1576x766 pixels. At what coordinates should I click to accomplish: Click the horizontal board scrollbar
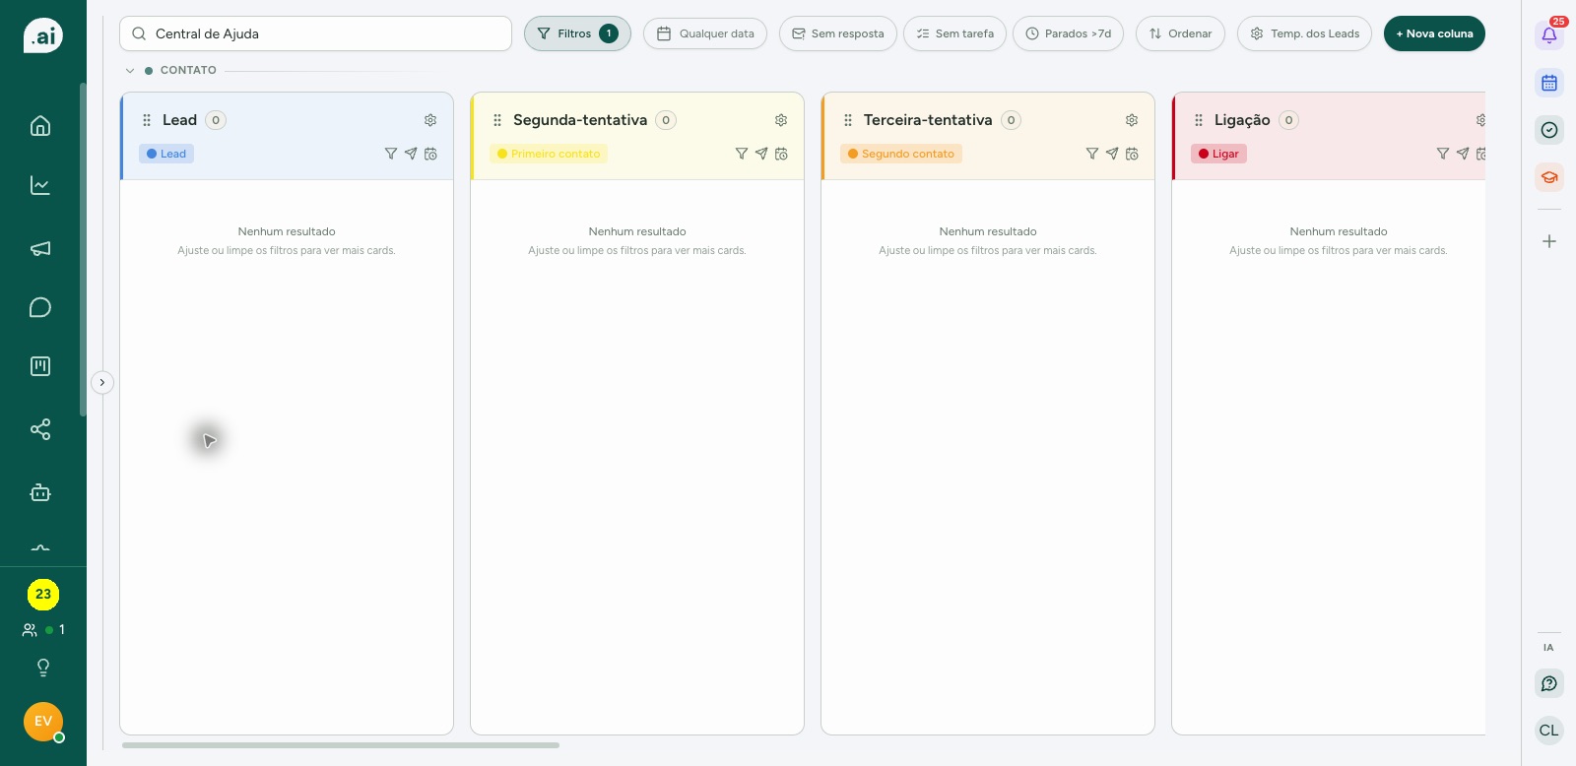[x=341, y=745]
